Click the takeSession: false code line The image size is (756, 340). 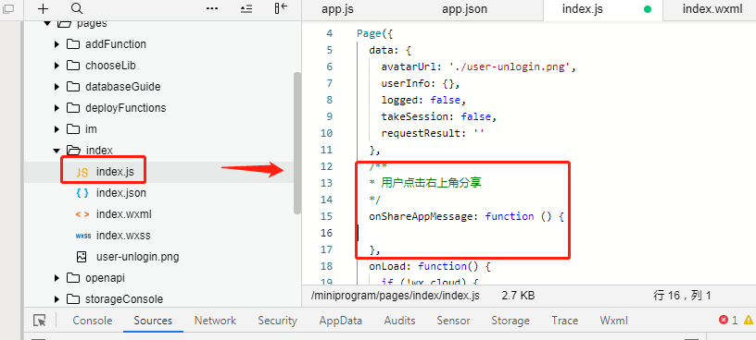(439, 116)
